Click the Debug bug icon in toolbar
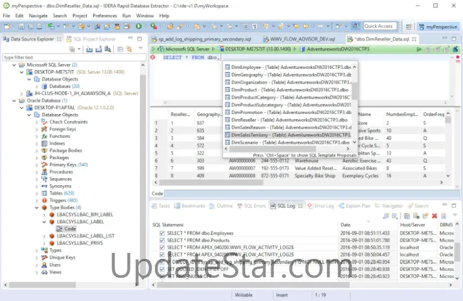This screenshot has height=301, width=463. point(154,26)
